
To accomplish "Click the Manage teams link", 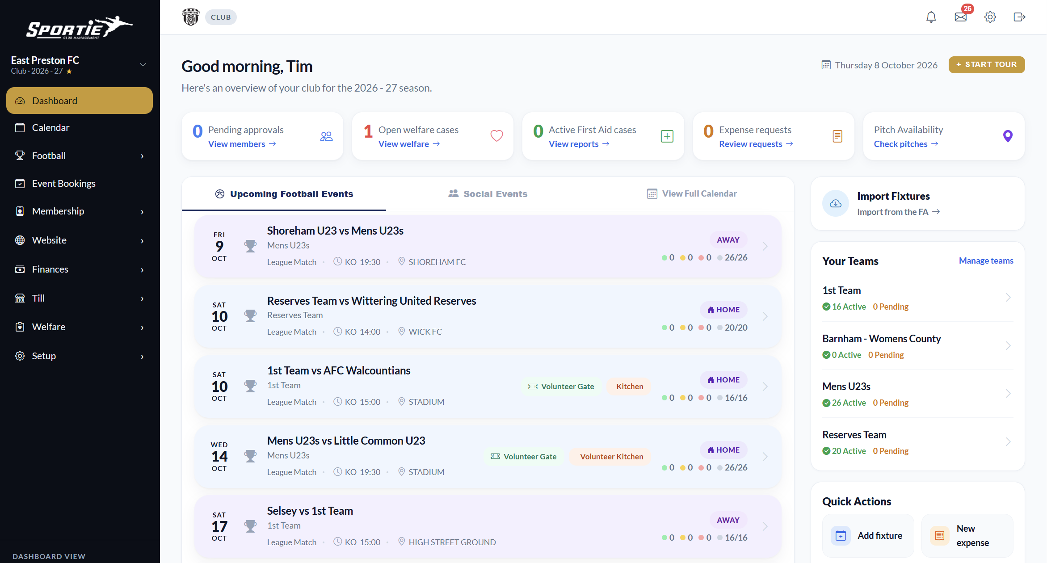I will [x=986, y=260].
